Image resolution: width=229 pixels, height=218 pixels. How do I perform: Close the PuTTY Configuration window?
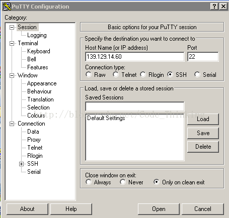click(223, 7)
